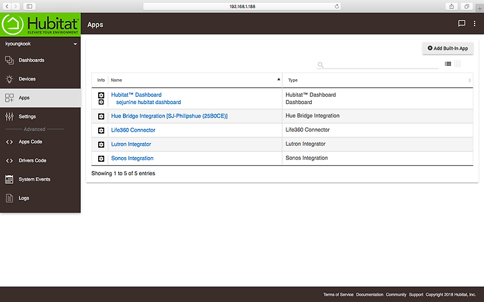The height and width of the screenshot is (302, 484).
Task: Switch to grid view
Action: click(458, 64)
